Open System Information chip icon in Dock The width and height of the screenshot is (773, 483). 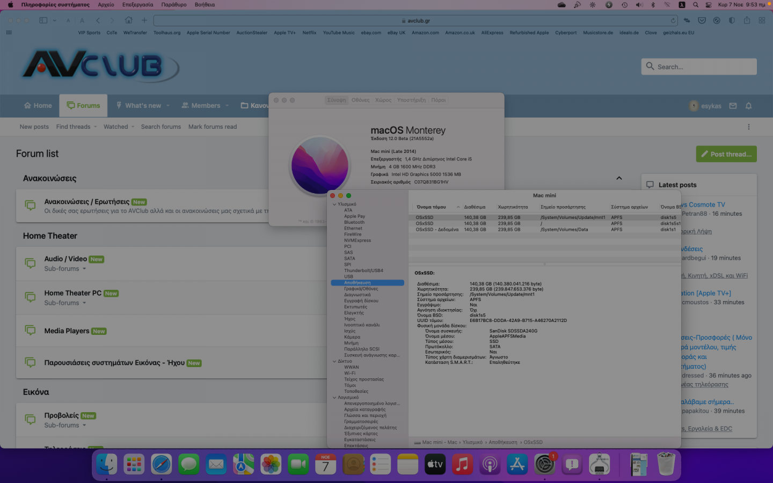600,464
